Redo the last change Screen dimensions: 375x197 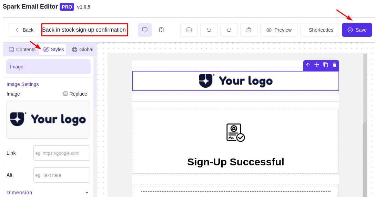(x=229, y=30)
